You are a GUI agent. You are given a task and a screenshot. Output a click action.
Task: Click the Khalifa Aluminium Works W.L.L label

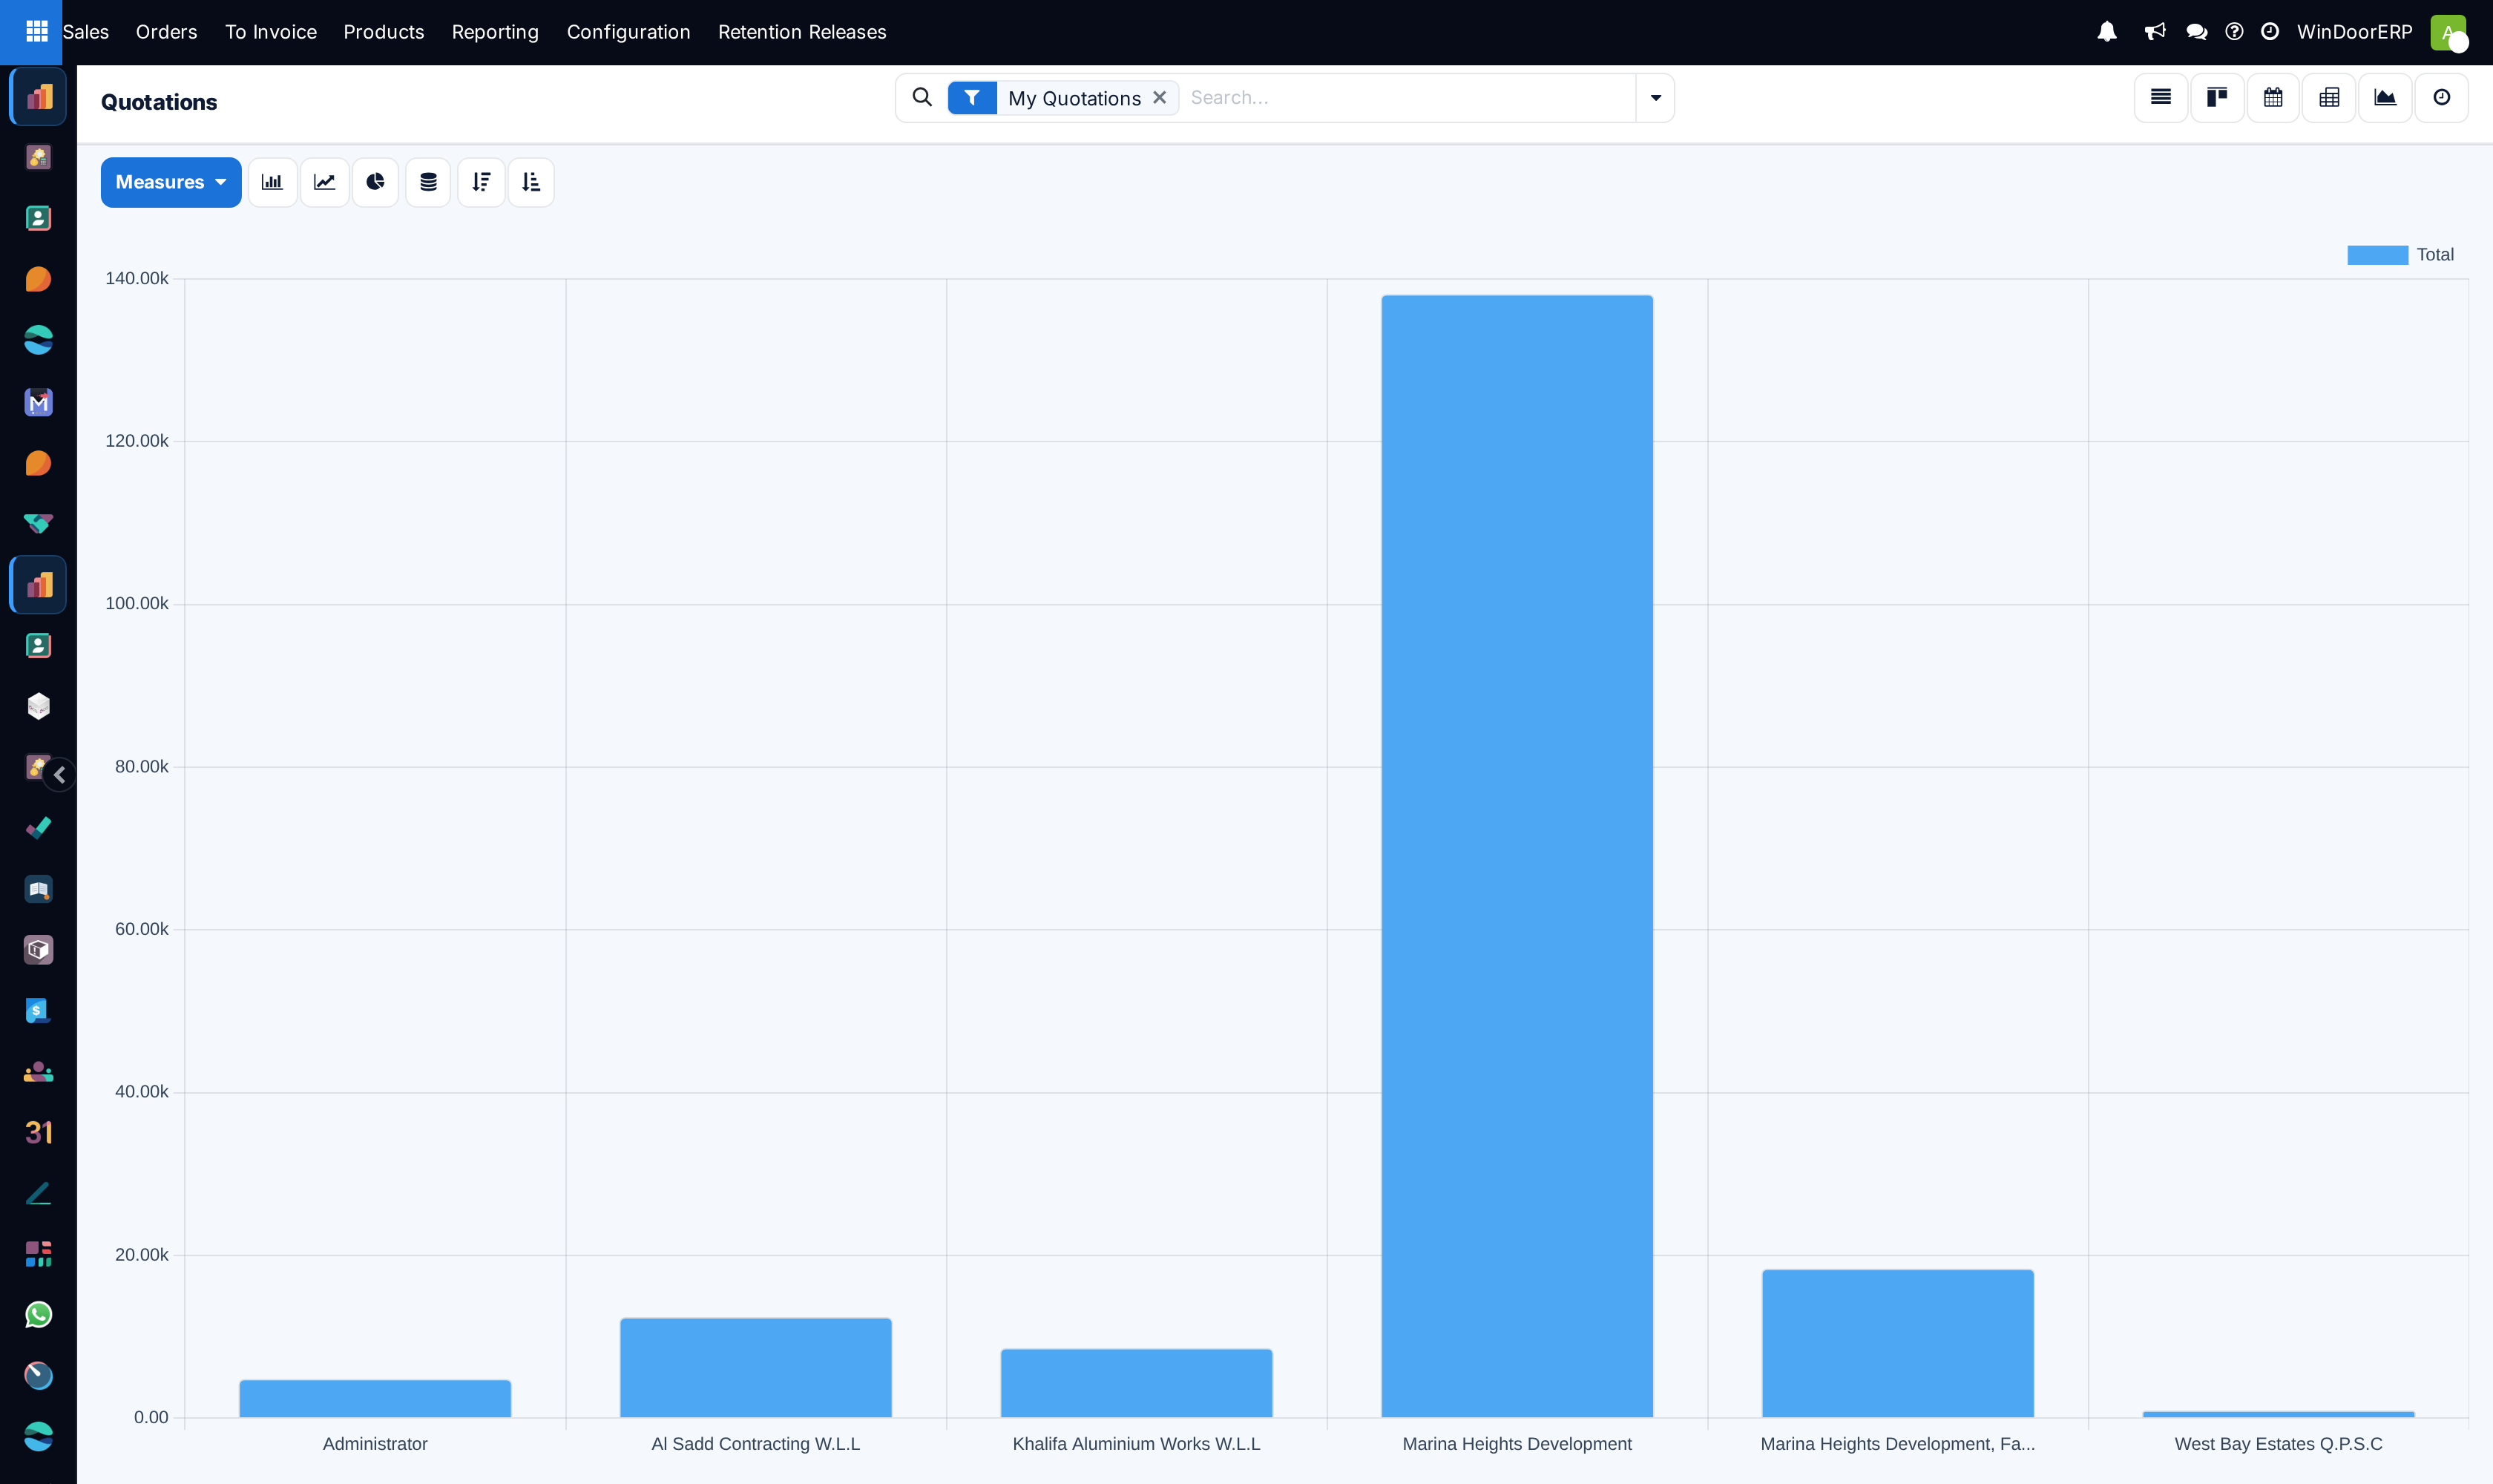[1136, 1444]
